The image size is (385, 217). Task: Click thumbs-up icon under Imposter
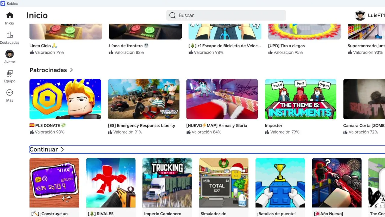pyautogui.click(x=267, y=132)
